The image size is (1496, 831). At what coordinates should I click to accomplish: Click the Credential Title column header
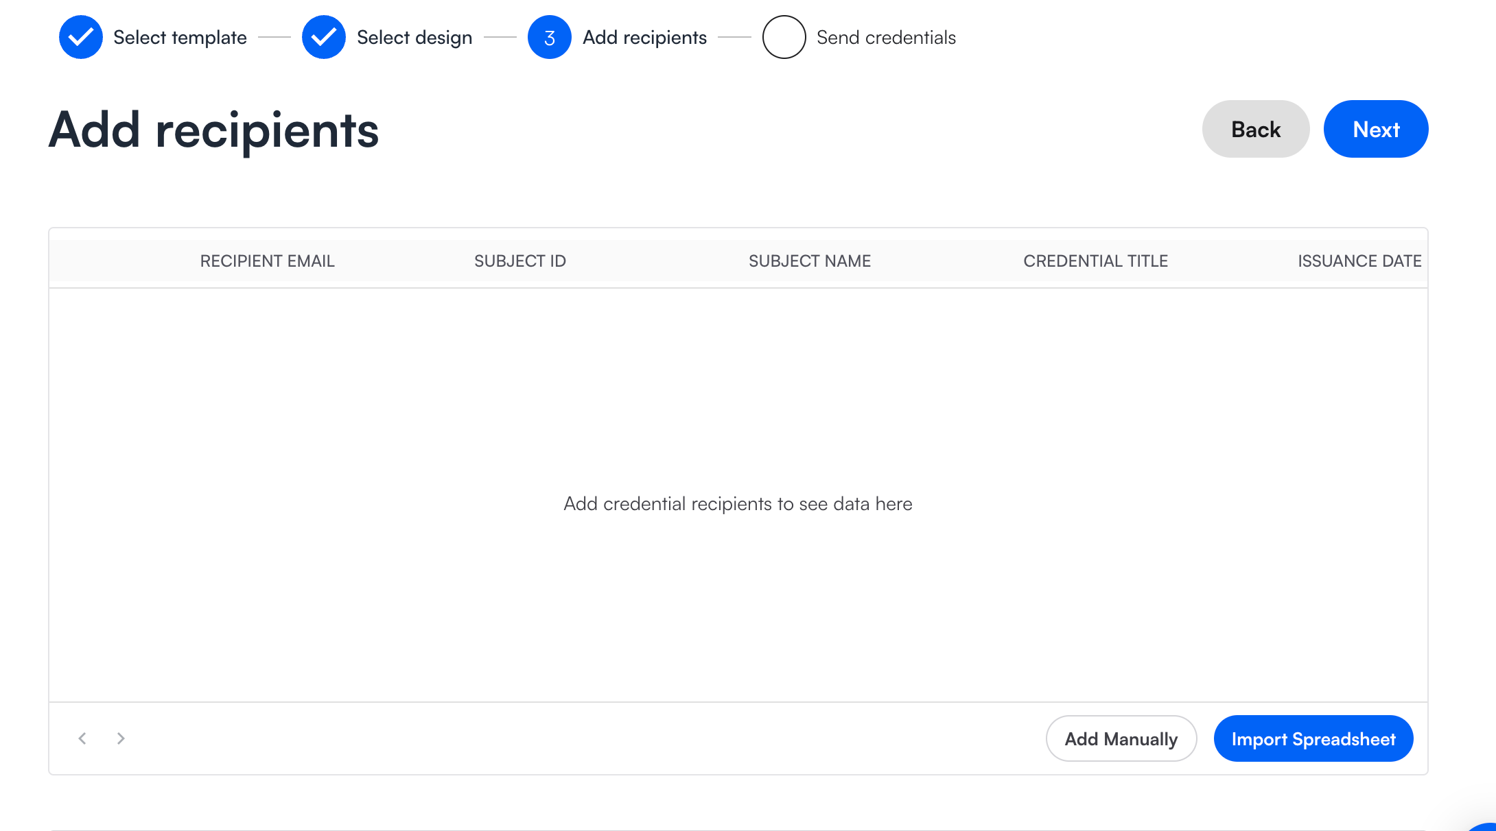[1095, 261]
